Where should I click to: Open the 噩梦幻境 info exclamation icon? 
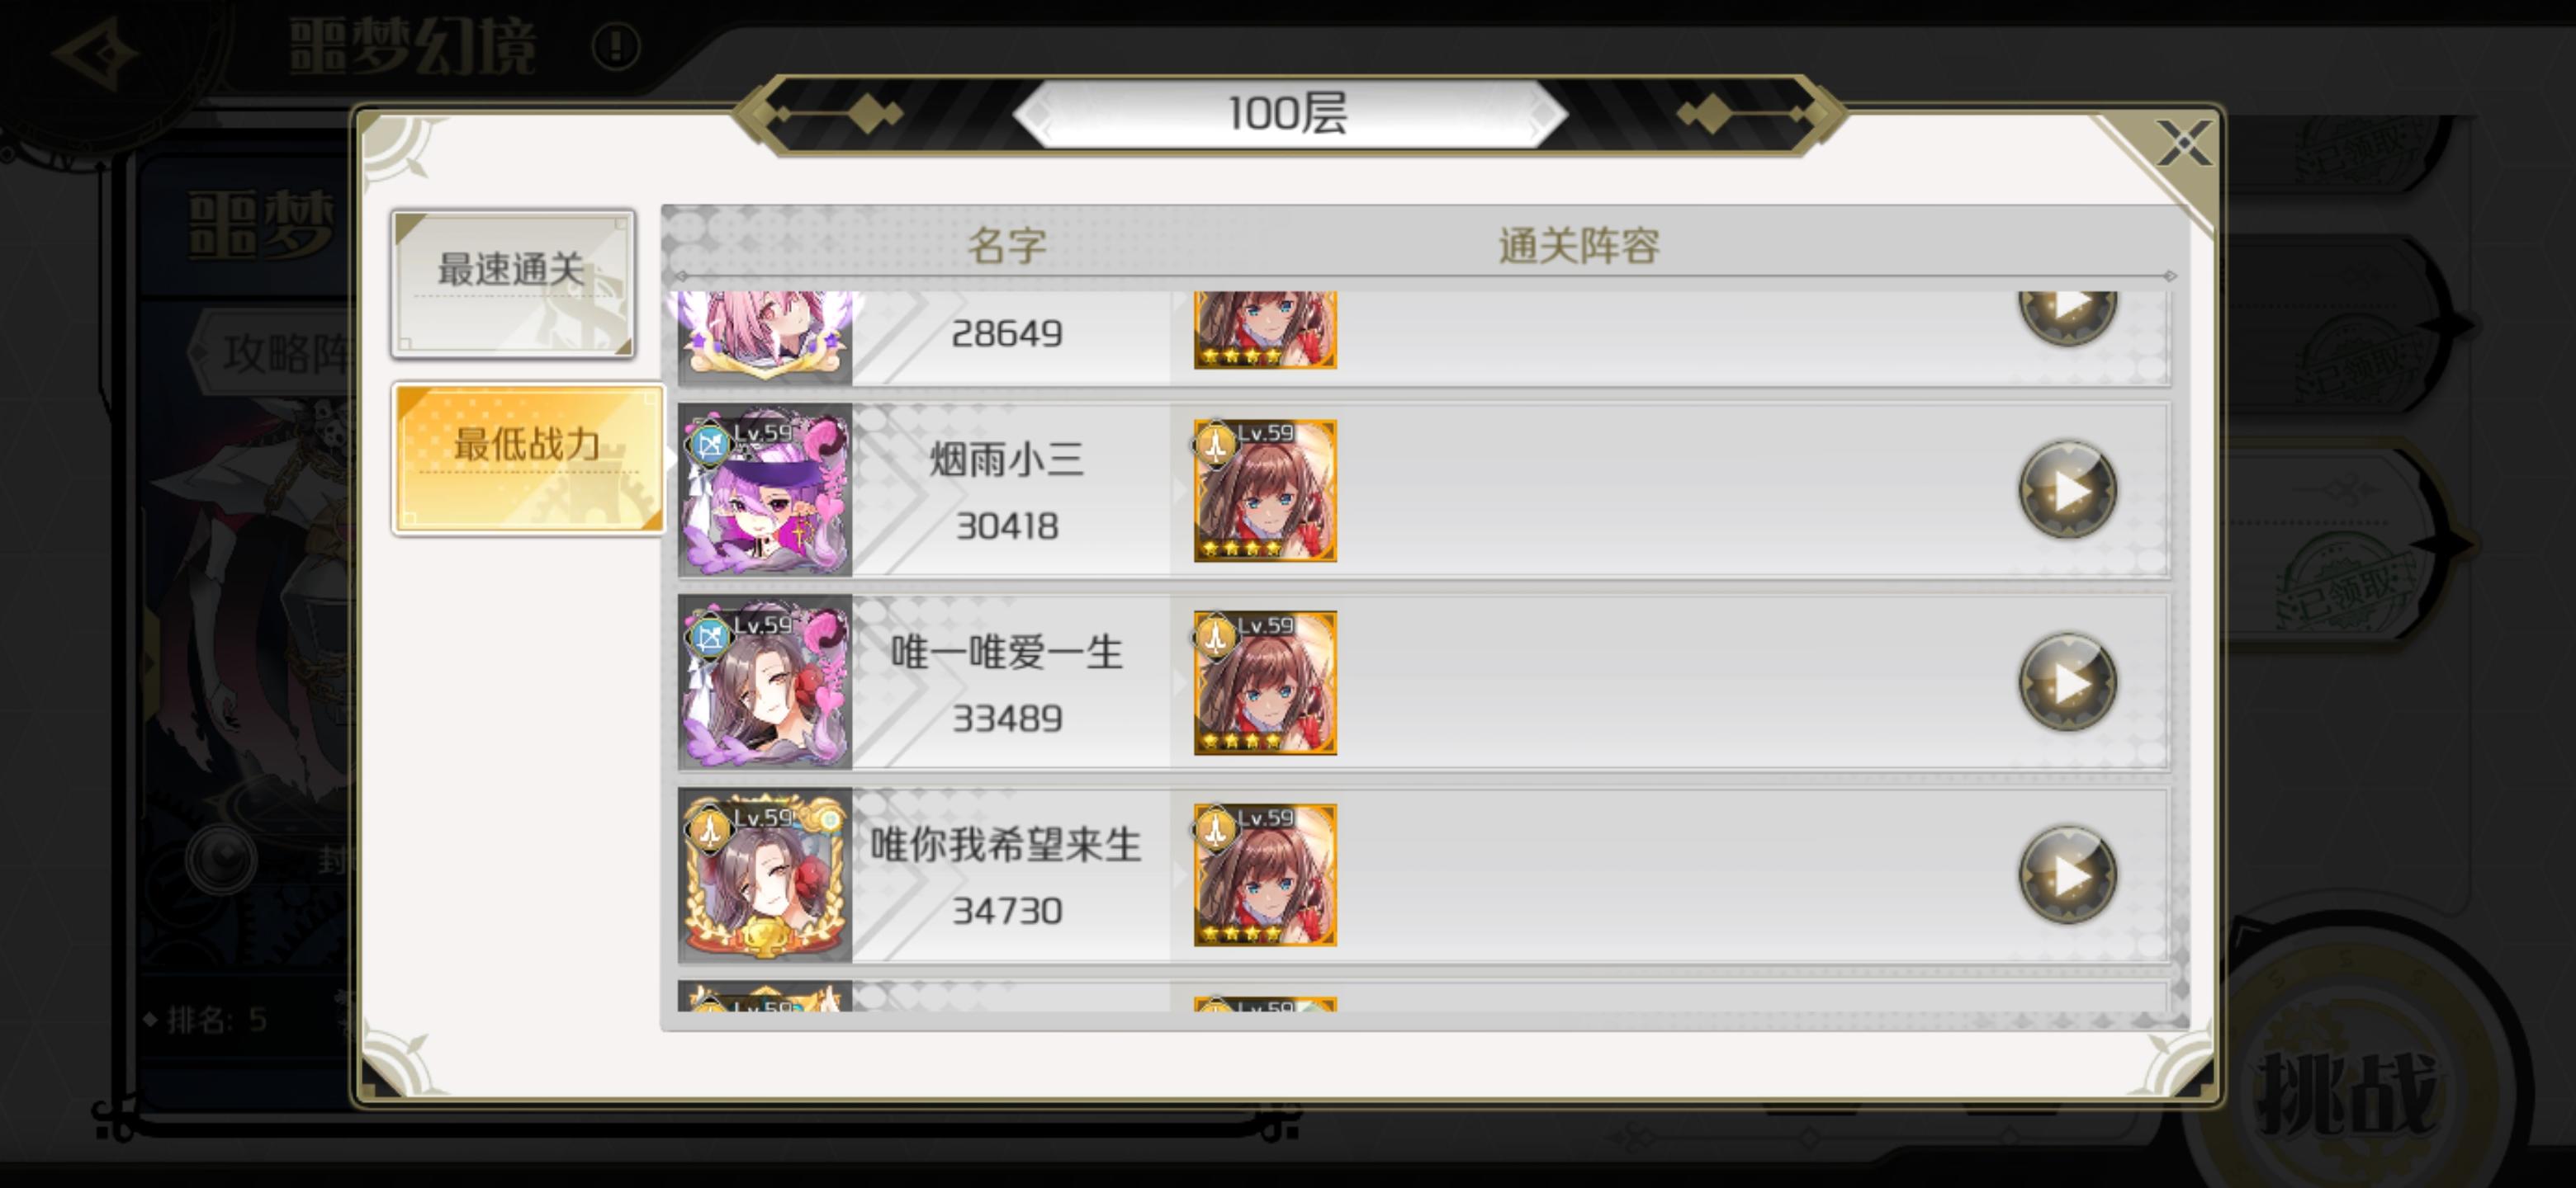[x=616, y=46]
